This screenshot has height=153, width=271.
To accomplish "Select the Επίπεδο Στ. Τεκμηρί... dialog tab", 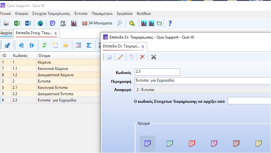I will coord(121,46).
